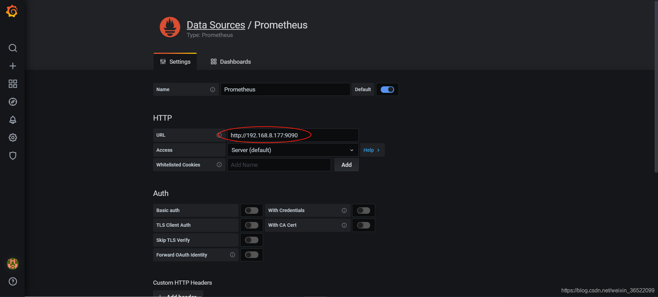Click the info icon next to Forward OAuth Identity
Image resolution: width=658 pixels, height=297 pixels.
pos(232,255)
